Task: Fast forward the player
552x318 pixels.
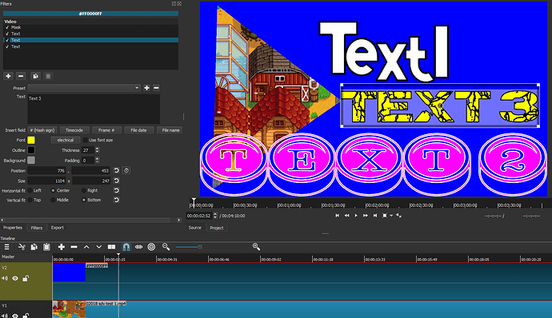Action: [x=366, y=215]
